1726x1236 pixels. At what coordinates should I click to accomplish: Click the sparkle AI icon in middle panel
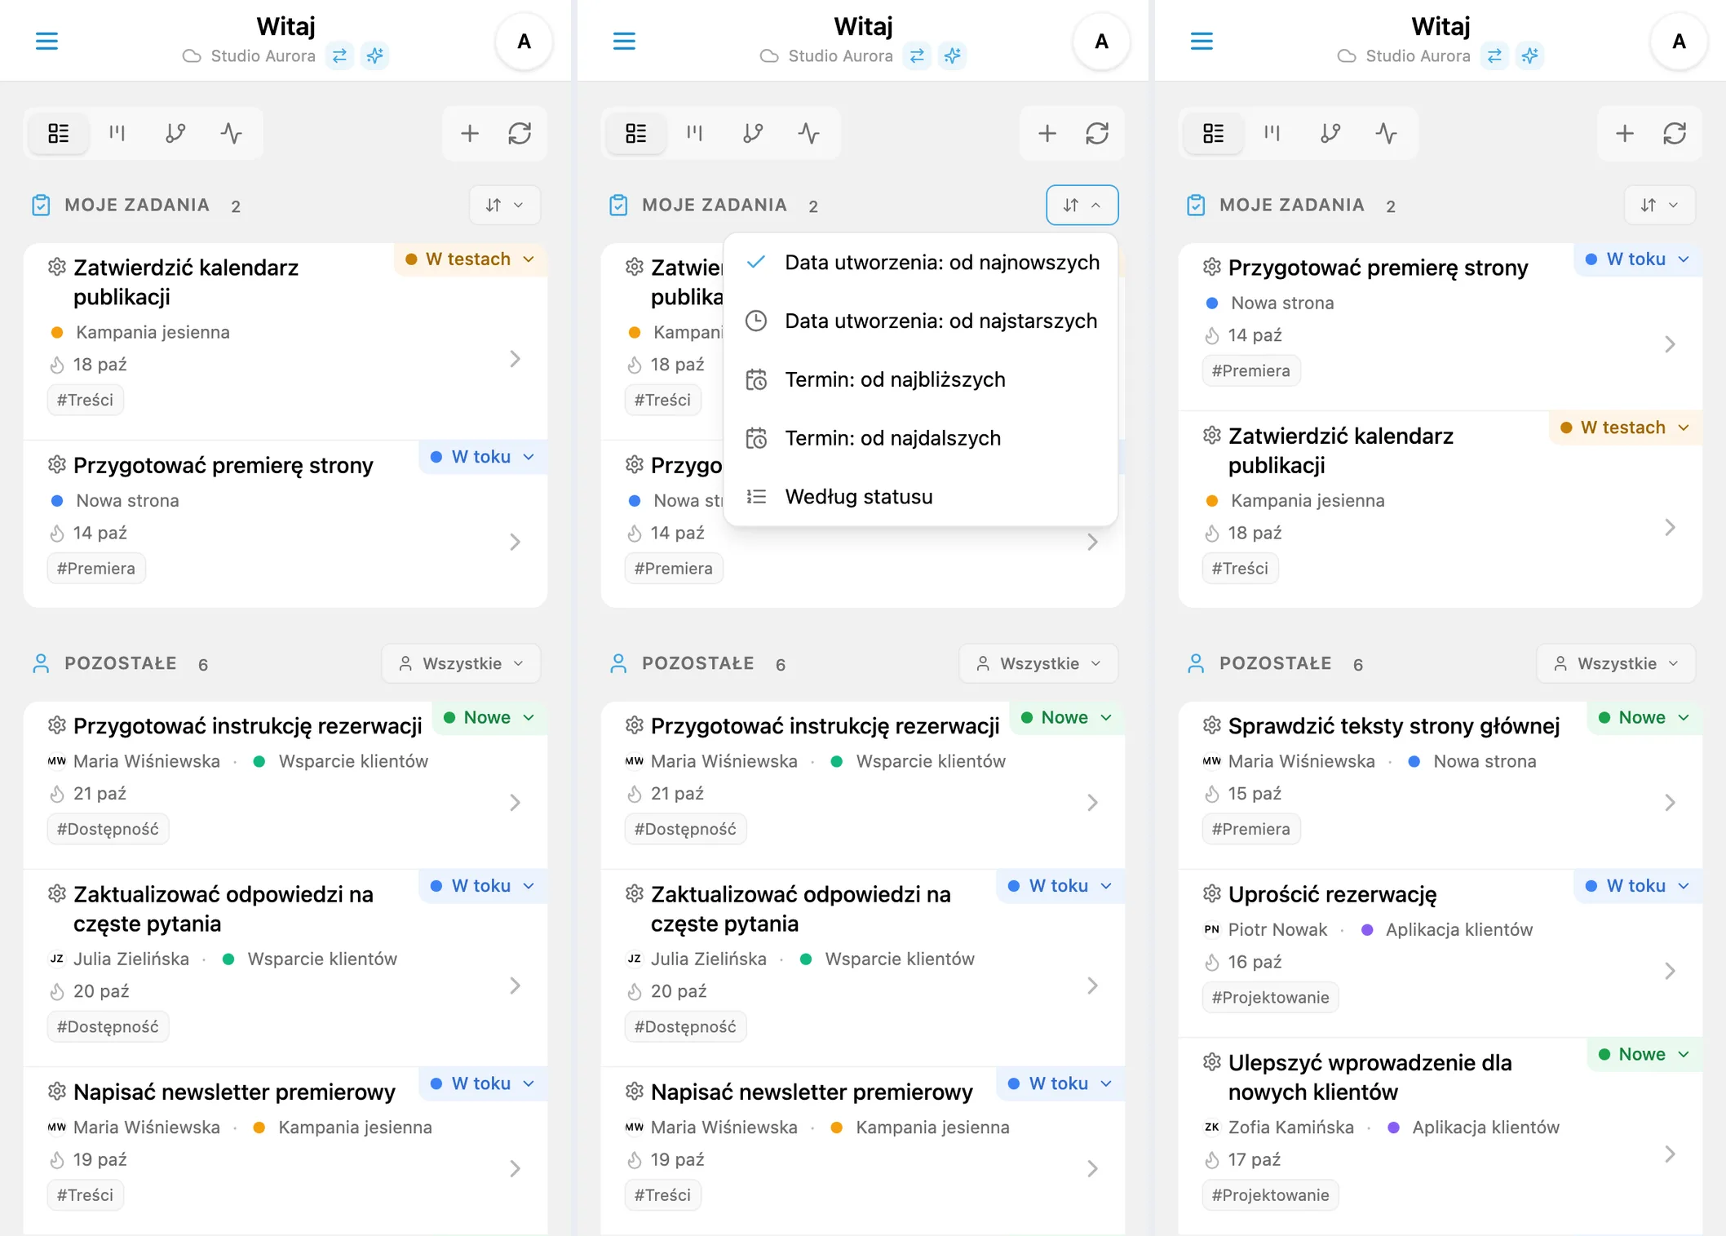(952, 55)
